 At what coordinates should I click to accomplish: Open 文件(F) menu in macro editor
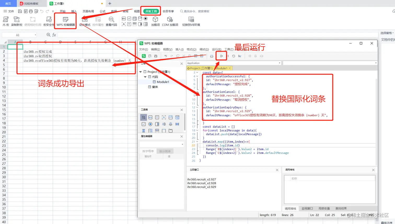click(143, 49)
